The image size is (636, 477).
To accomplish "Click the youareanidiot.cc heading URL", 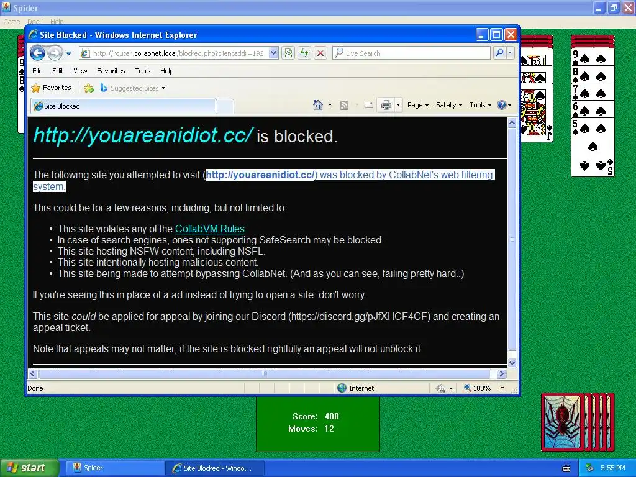I will point(143,135).
